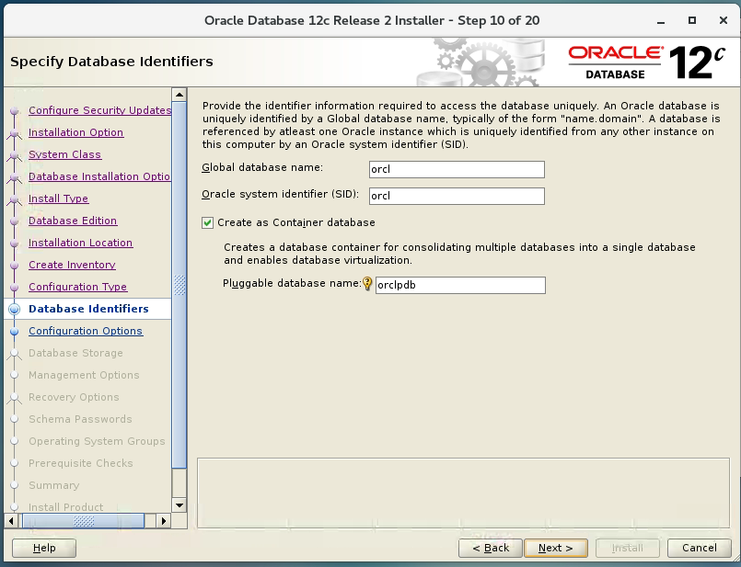The width and height of the screenshot is (741, 567).
Task: Click the 'Global database name:' label
Action: [262, 167]
